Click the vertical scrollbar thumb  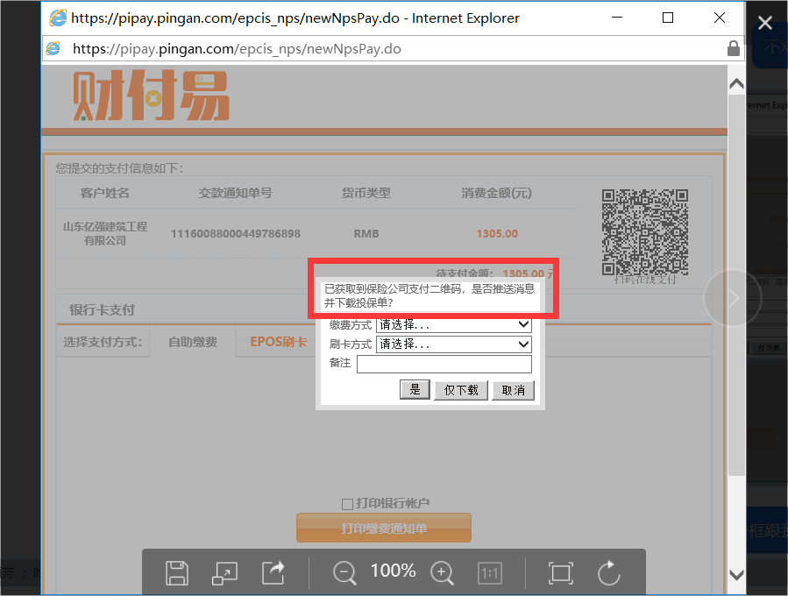tap(737, 285)
